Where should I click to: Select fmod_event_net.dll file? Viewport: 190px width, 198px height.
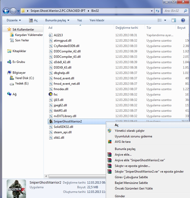coord(67,84)
